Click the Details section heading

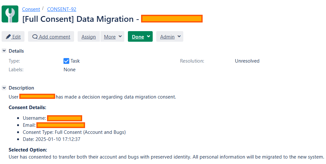[x=16, y=51]
